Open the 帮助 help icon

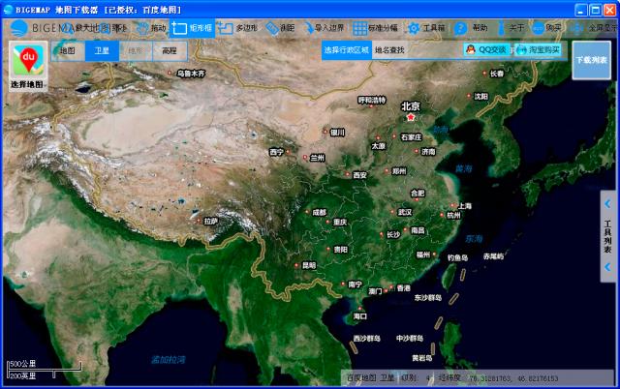coord(472,28)
